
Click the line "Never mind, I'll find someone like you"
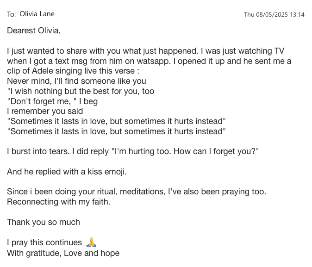coord(76,81)
